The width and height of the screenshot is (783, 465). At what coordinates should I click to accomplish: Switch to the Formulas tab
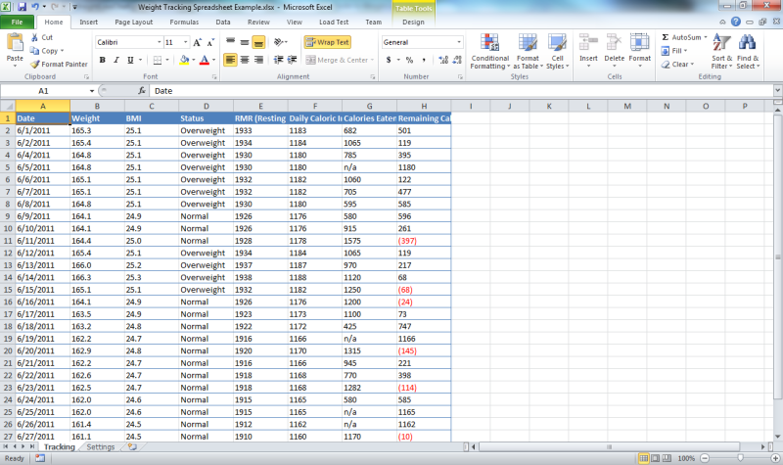[184, 22]
